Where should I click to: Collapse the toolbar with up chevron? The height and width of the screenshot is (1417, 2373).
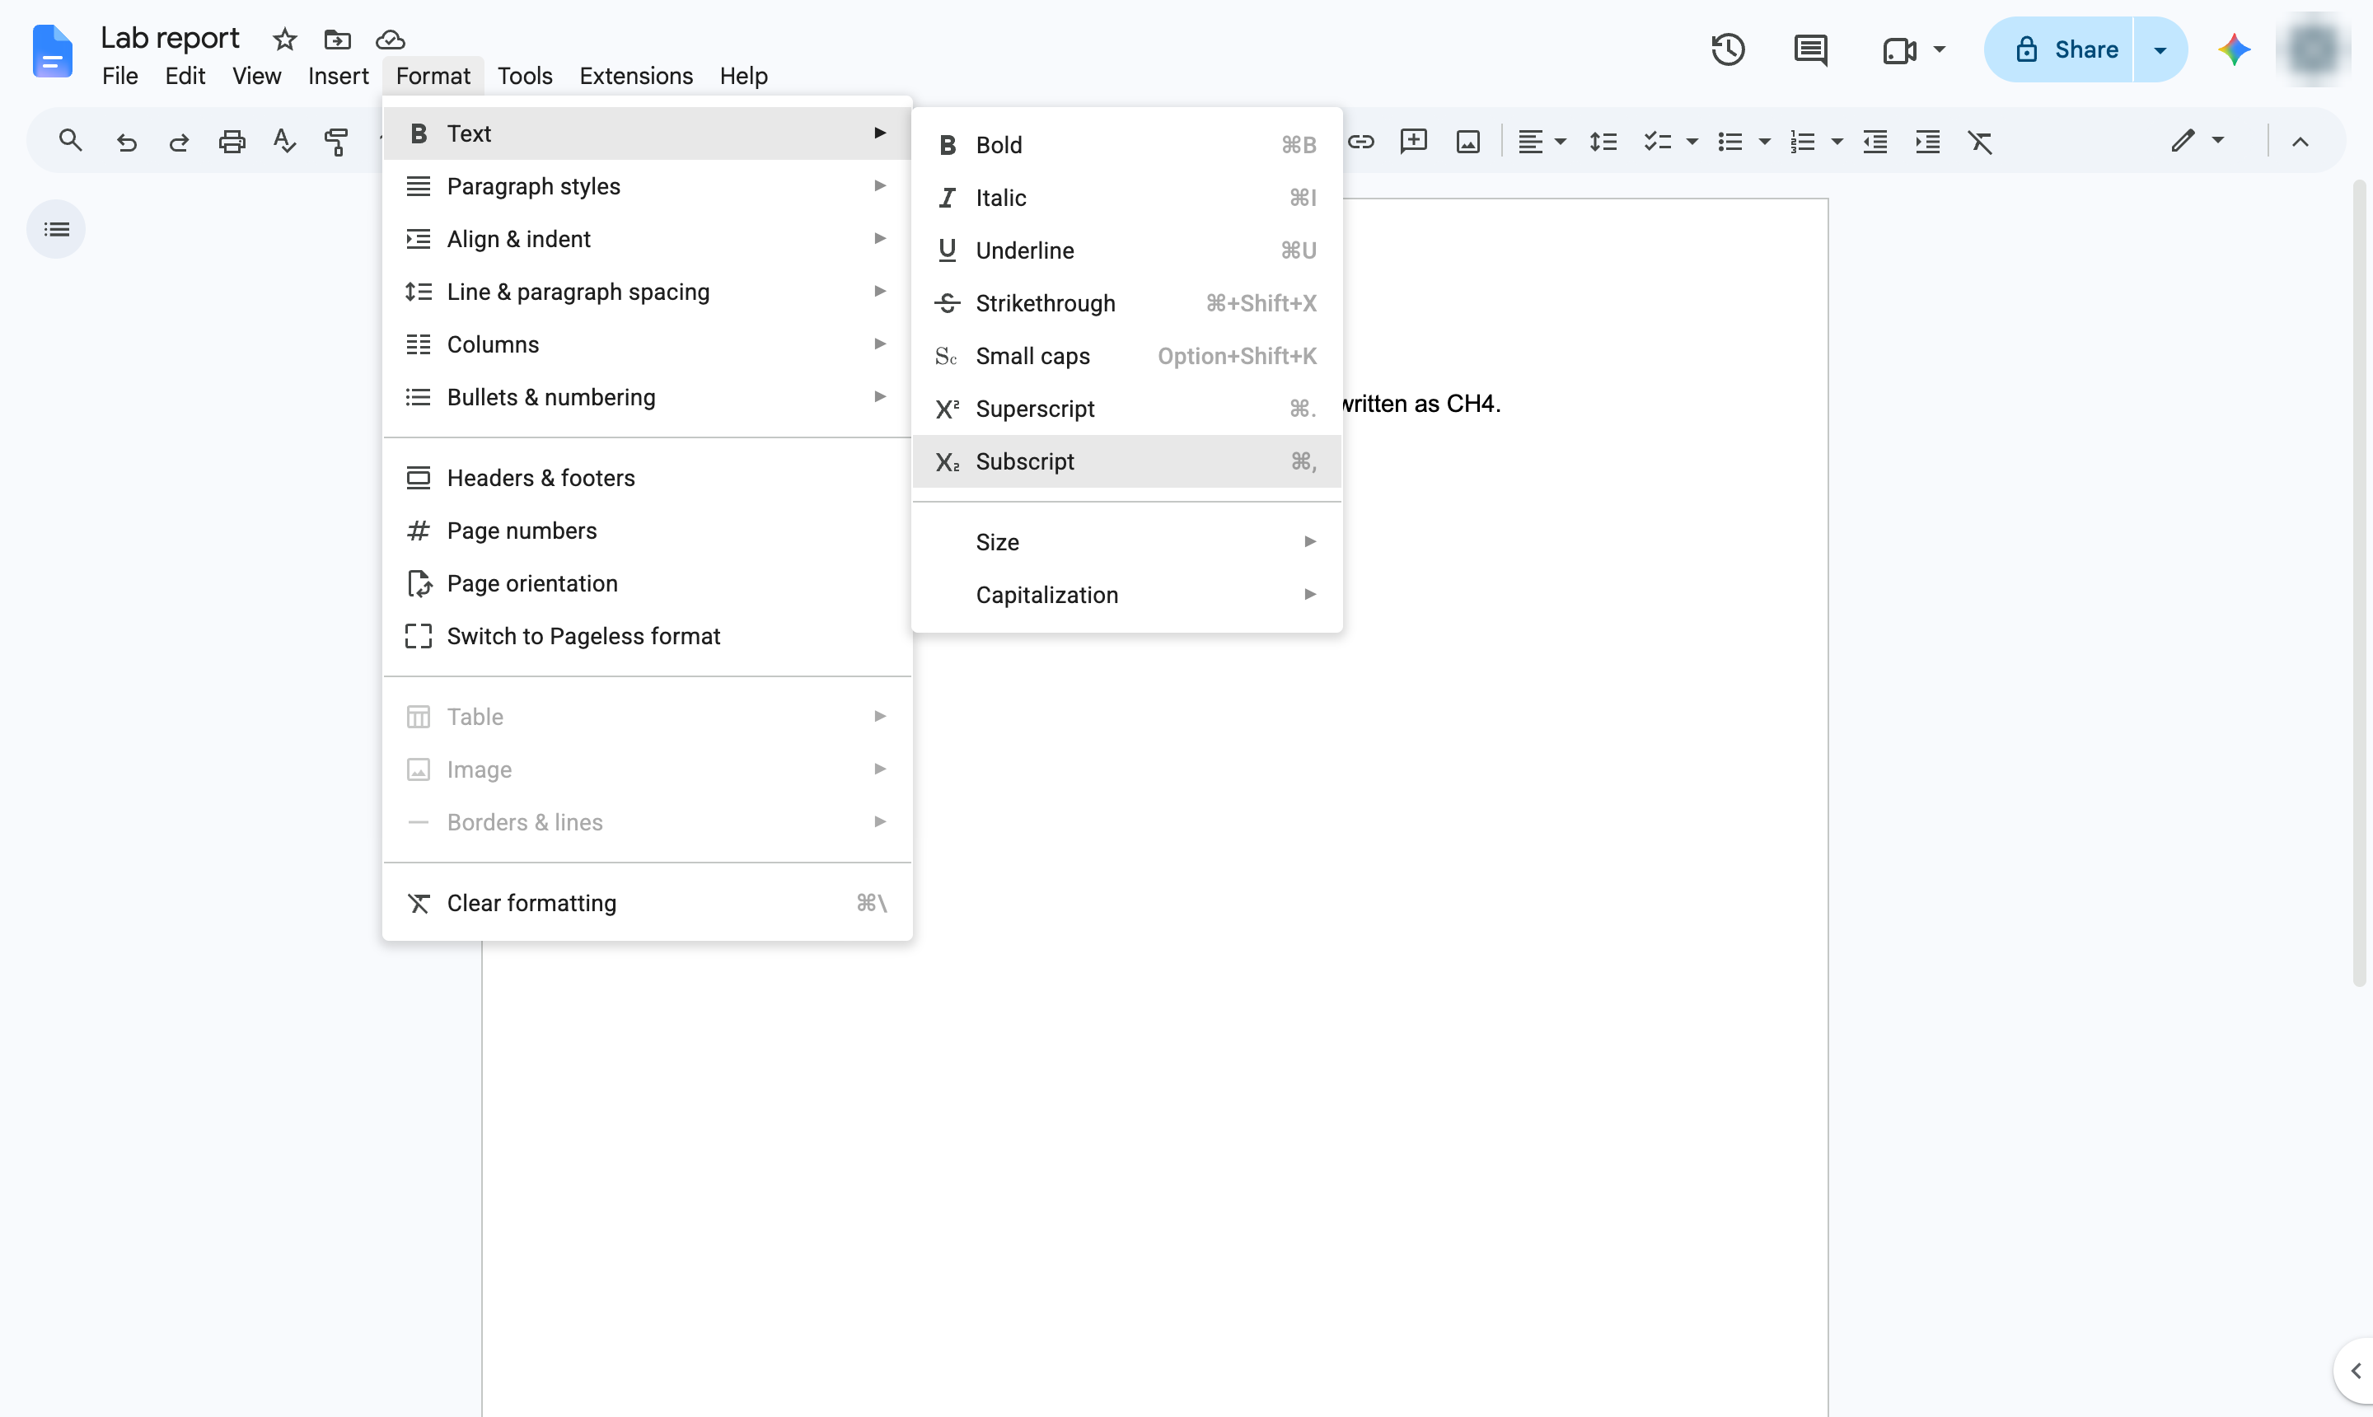click(2300, 143)
